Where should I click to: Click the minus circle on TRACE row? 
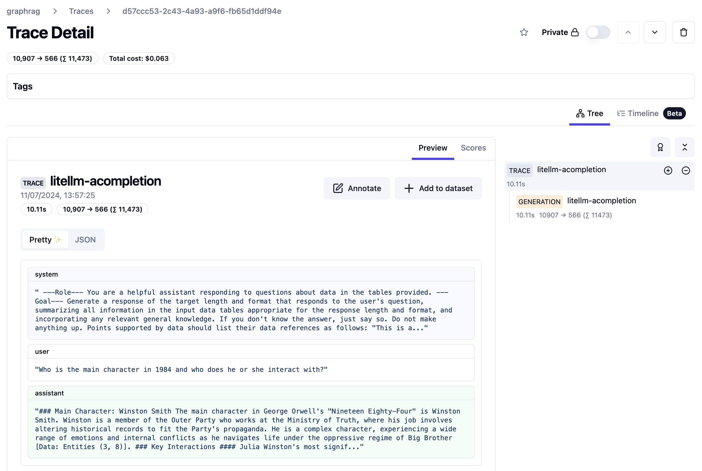click(x=686, y=171)
